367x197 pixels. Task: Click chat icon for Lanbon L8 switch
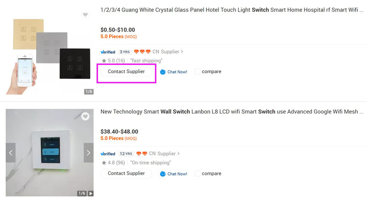coord(163,174)
